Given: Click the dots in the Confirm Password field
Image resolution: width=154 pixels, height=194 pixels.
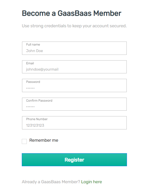Looking at the screenshot, I should (30, 107).
